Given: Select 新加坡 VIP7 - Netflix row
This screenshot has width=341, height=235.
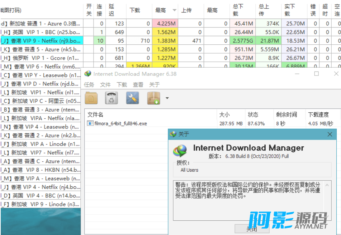Looking at the screenshot, I should point(41,153).
